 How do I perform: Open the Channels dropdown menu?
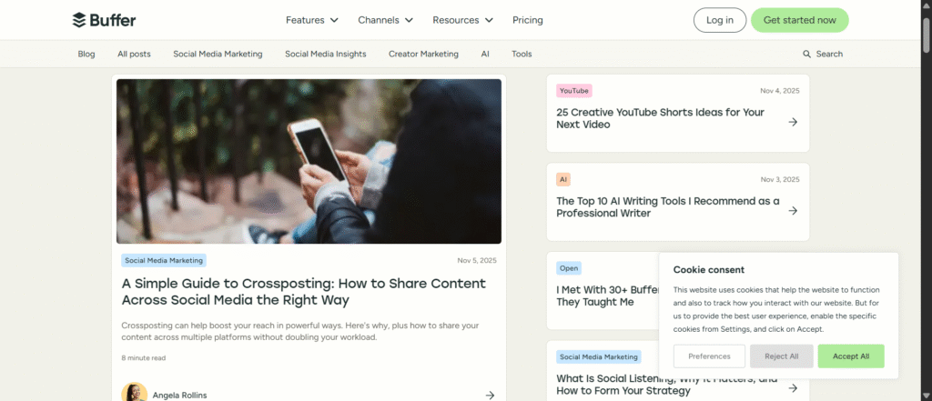pos(385,20)
